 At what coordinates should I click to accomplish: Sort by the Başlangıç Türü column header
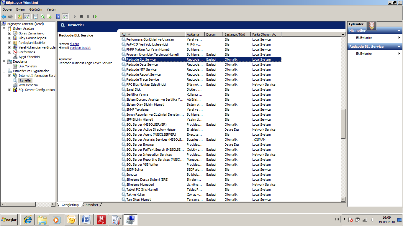click(237, 34)
